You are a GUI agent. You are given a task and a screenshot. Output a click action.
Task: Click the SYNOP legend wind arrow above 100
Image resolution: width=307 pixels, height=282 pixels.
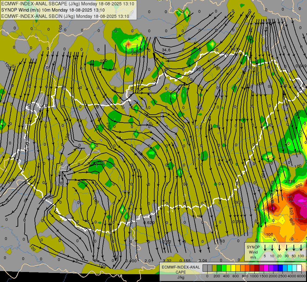click(301, 247)
